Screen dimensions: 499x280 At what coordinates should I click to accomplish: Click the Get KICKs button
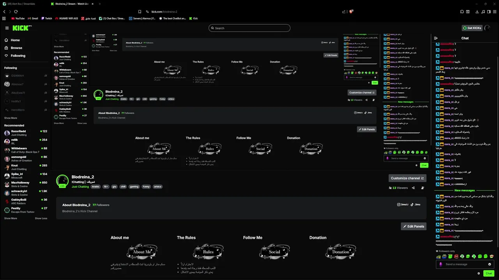(x=472, y=28)
